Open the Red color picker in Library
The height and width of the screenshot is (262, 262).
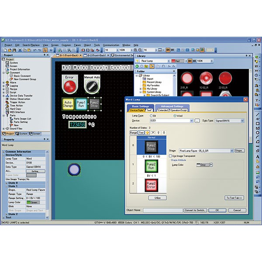click(x=186, y=61)
